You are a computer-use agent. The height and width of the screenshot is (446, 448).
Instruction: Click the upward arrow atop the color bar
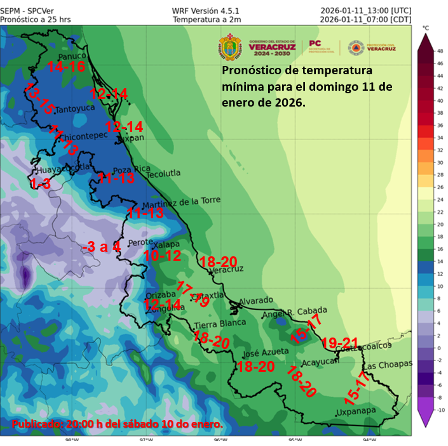pos(427,41)
